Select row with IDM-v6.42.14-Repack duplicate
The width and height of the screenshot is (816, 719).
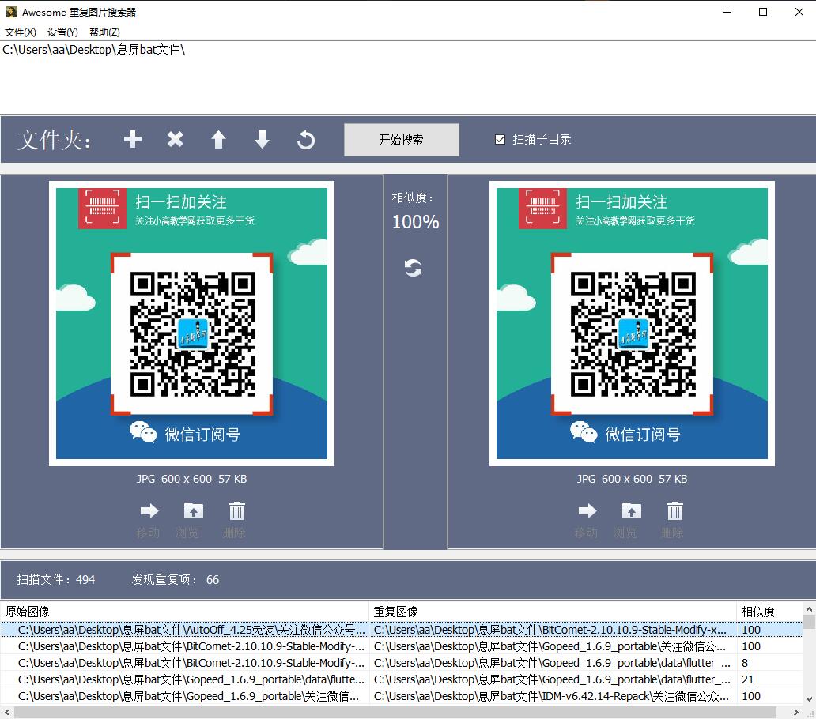pyautogui.click(x=401, y=696)
